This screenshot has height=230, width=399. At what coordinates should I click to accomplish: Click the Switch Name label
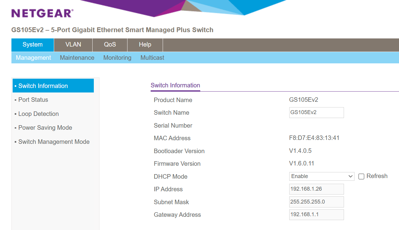(x=171, y=113)
